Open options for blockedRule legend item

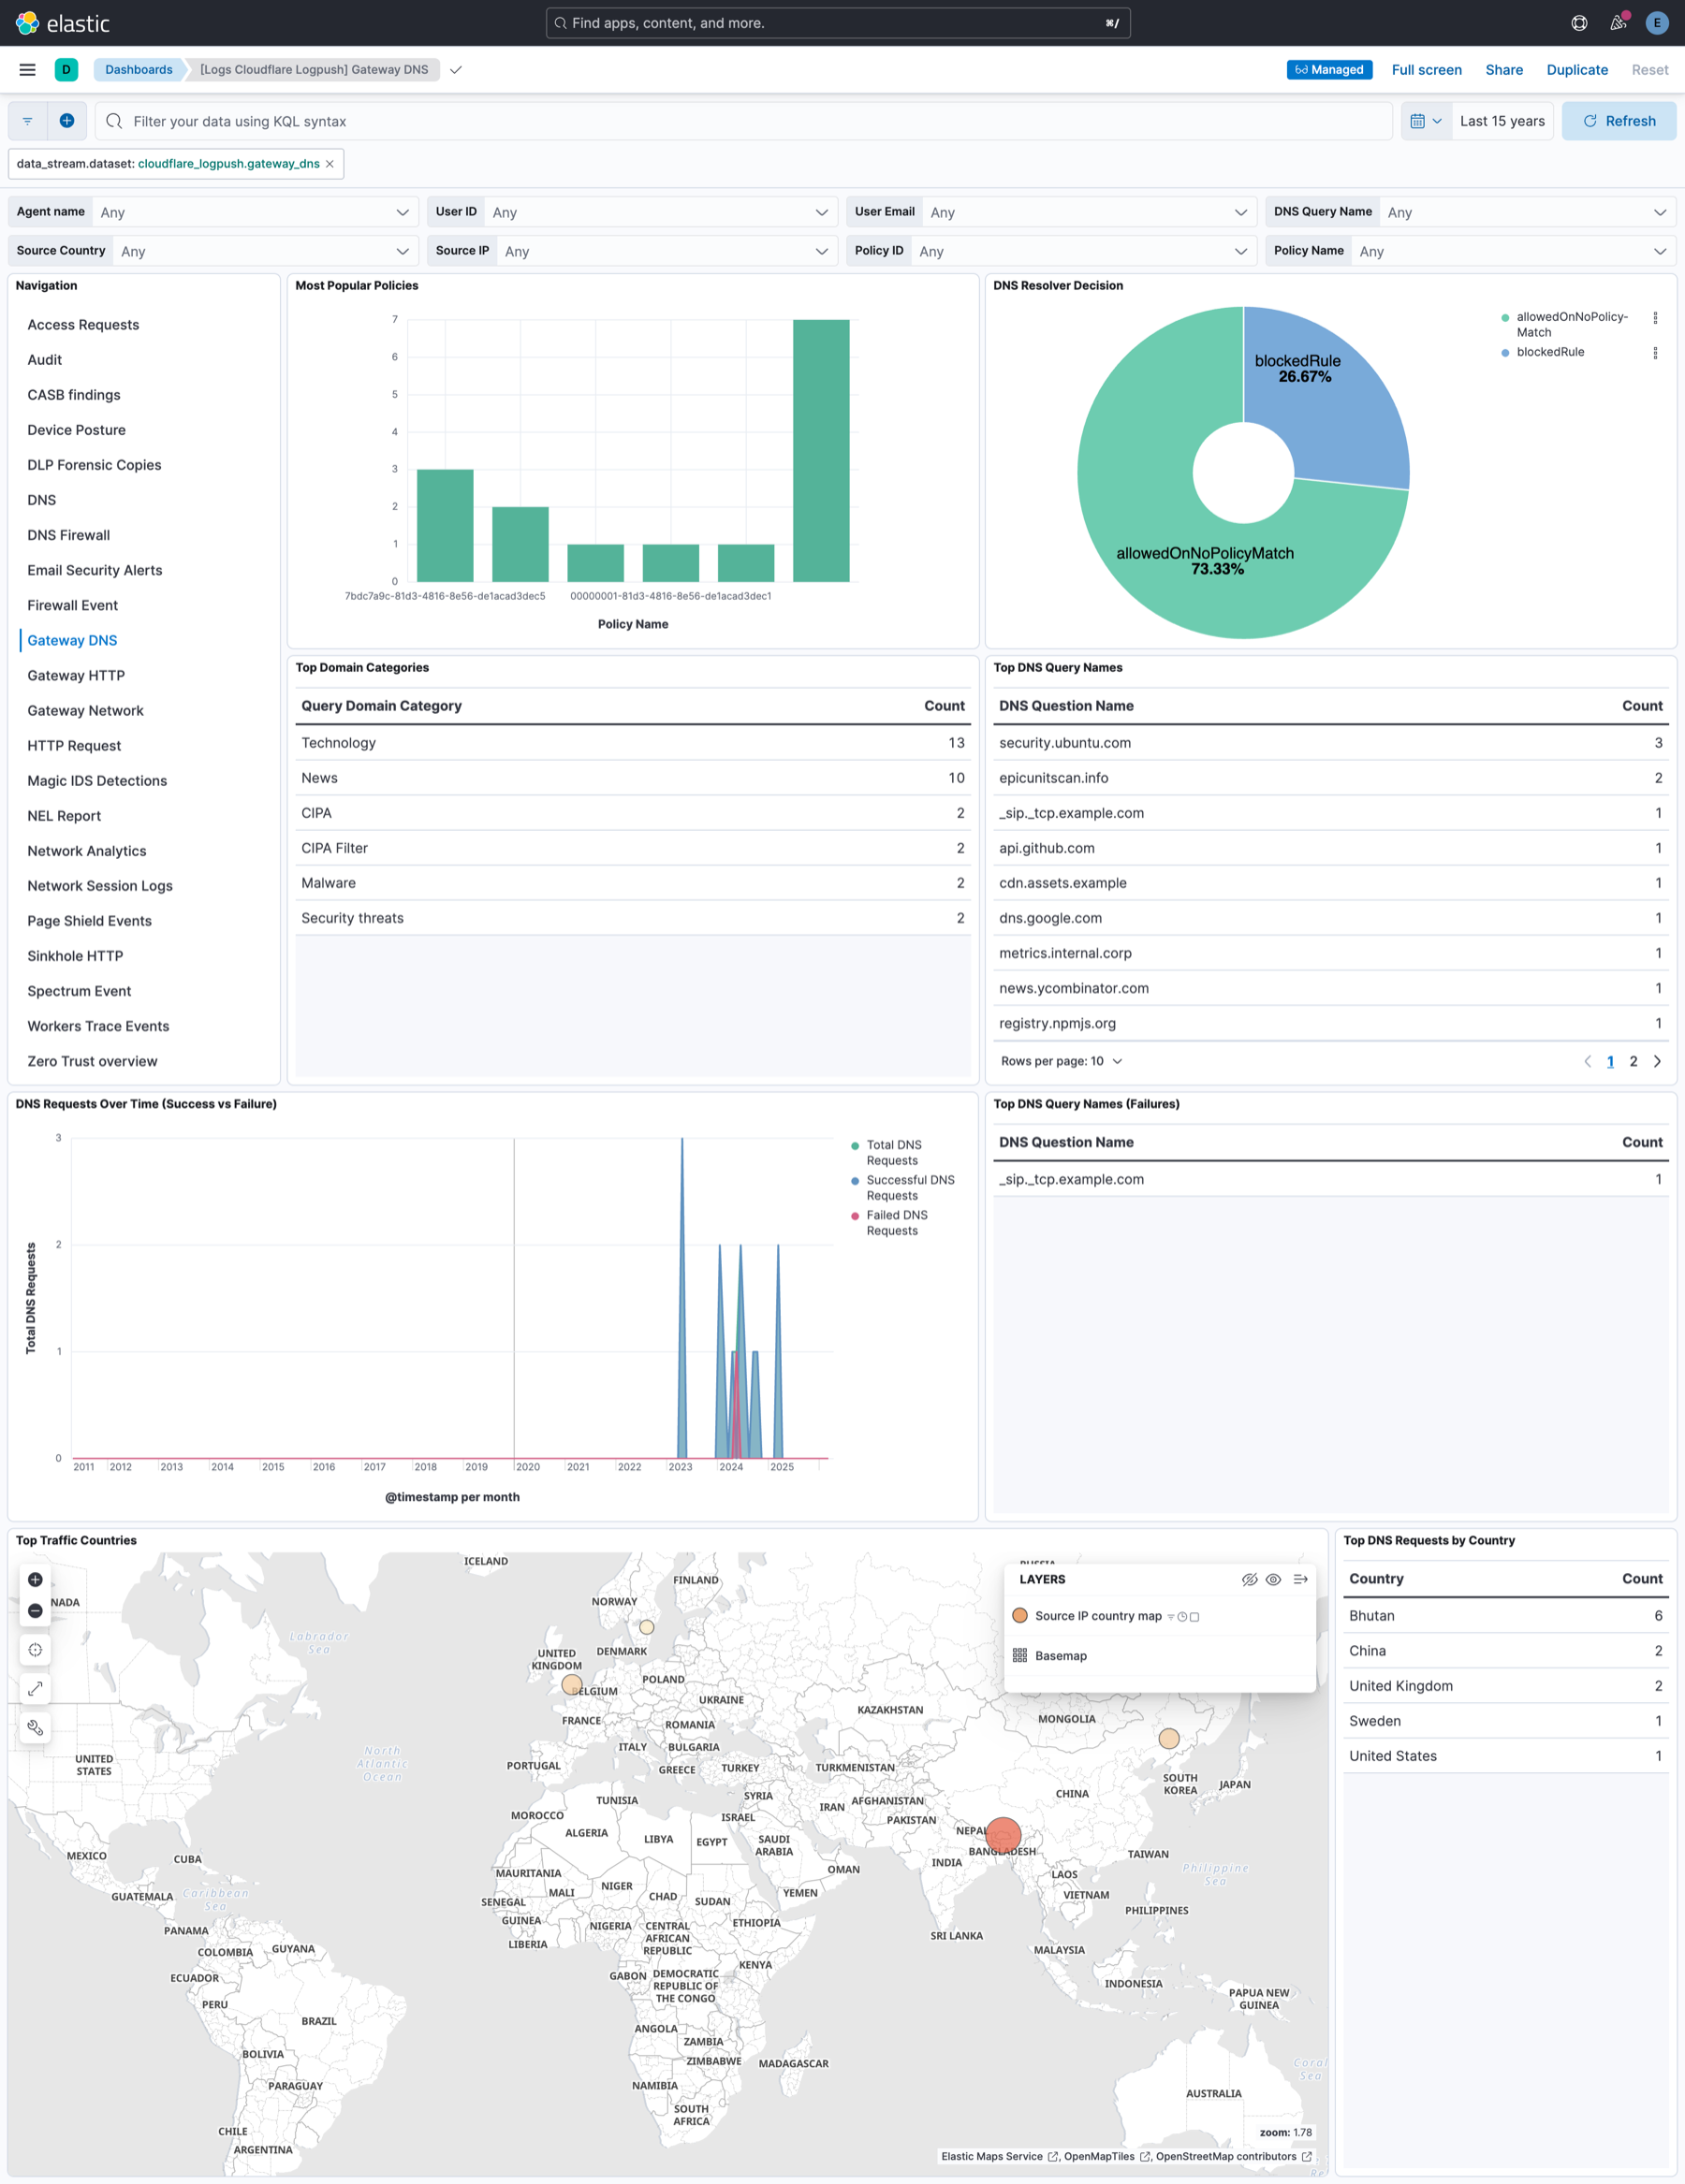coord(1655,353)
